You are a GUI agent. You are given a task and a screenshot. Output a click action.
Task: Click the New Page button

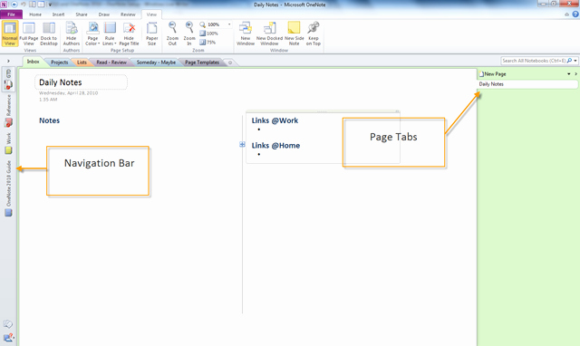tap(493, 74)
